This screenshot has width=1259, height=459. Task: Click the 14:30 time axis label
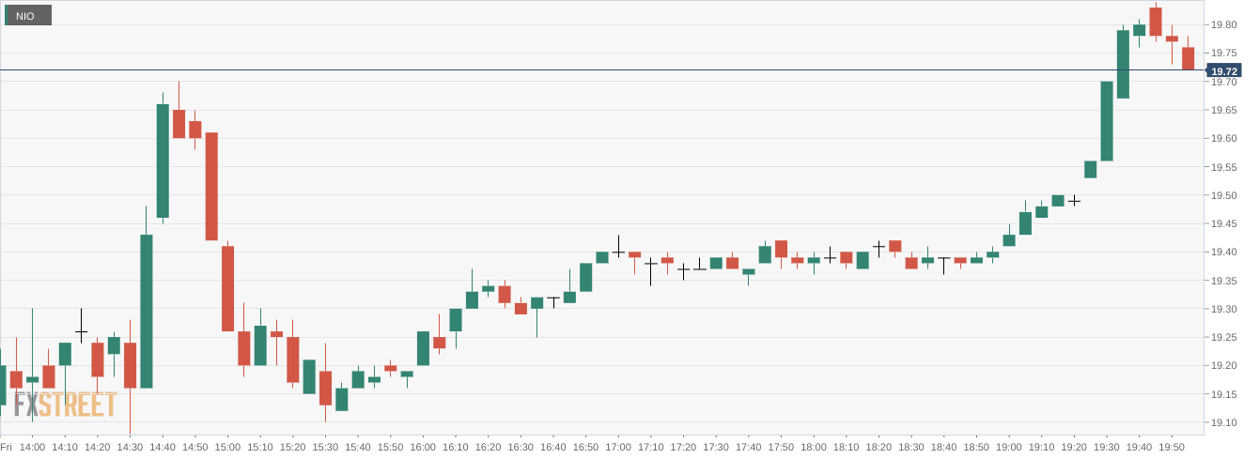click(130, 448)
